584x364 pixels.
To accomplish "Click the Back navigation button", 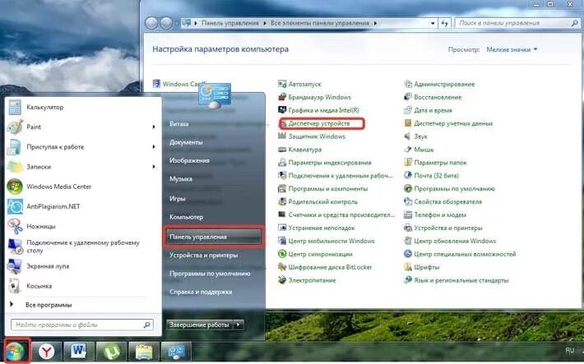I will [x=151, y=24].
